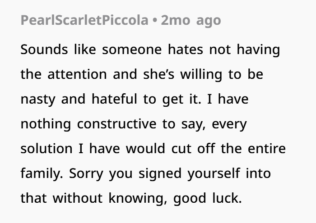The image size is (316, 223).
Task: Click the word 'without' in the last line
Action: coord(78,198)
